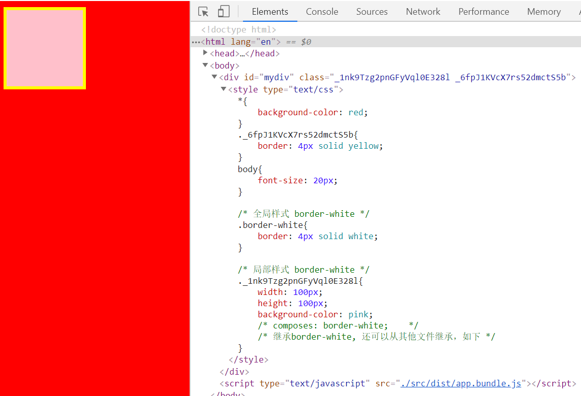Select the closing </style> tag
581x396 pixels.
coord(249,359)
